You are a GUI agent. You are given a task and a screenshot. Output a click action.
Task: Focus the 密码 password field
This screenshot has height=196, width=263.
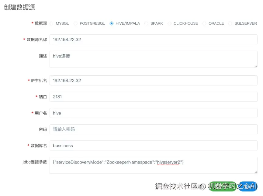coord(154,129)
